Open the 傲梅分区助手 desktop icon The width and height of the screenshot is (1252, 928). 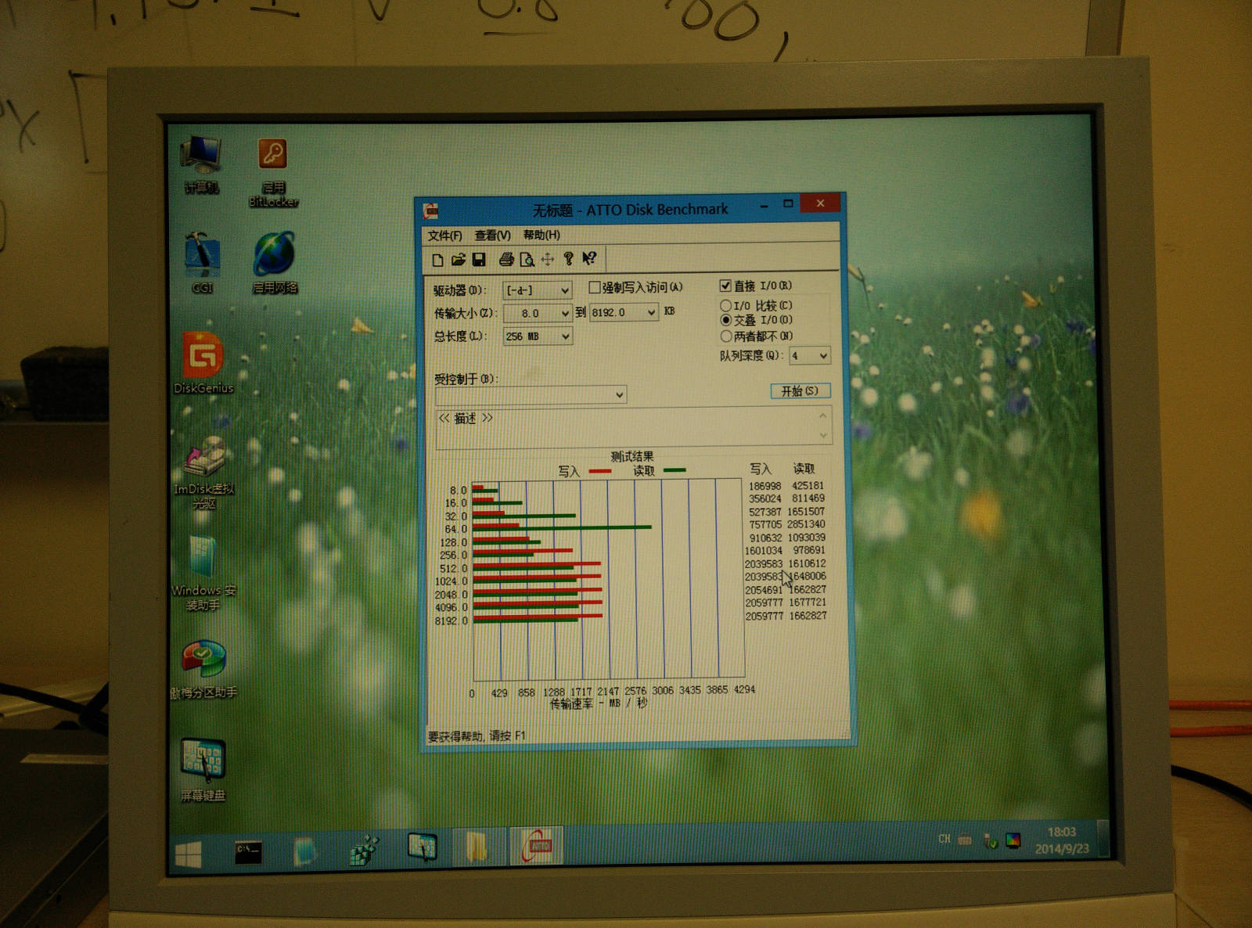(x=203, y=669)
